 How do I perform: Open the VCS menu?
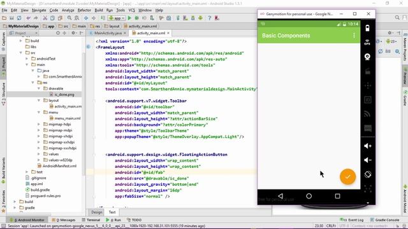tap(132, 10)
